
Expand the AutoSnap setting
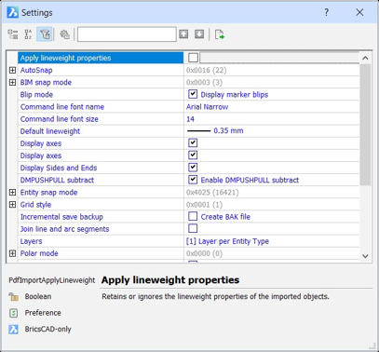click(x=12, y=70)
